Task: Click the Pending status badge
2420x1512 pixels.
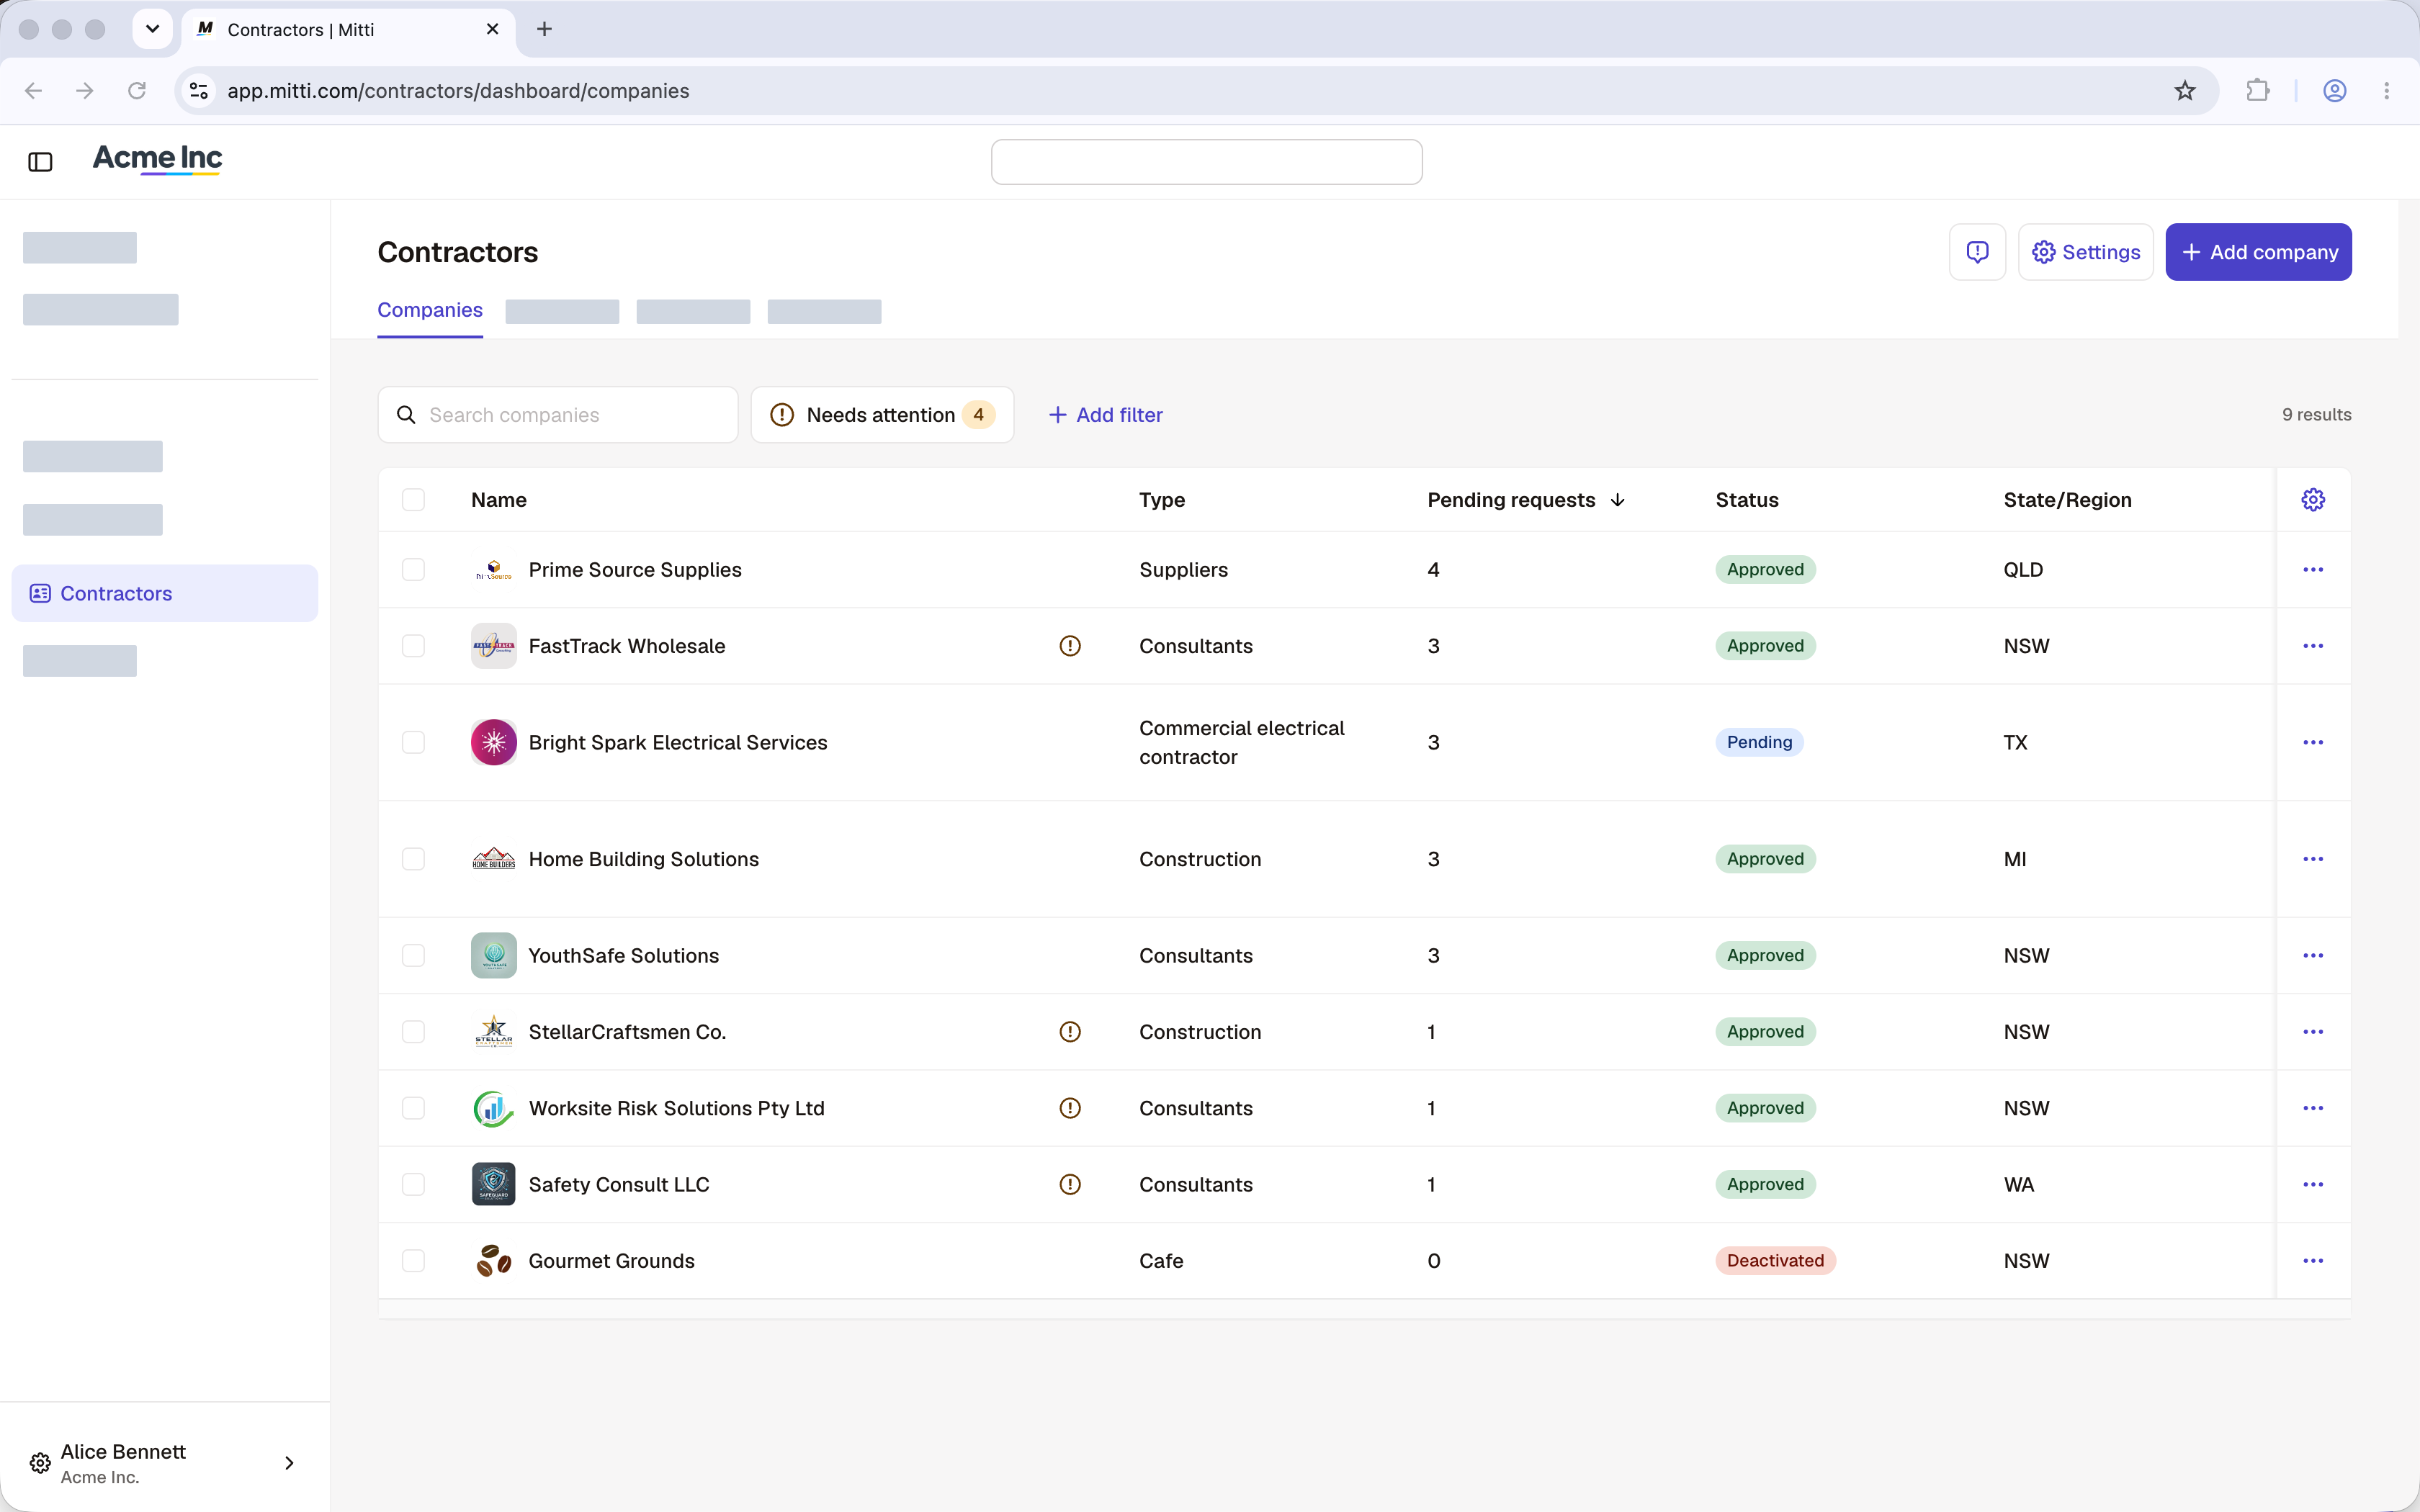Action: [1759, 742]
